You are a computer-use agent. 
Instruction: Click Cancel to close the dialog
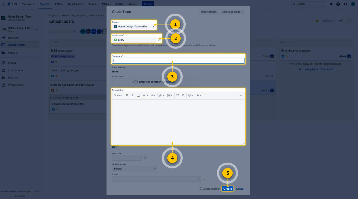coord(240,189)
